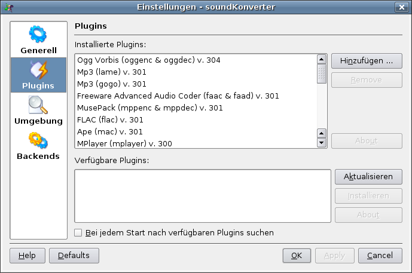Select Ogg Vorbis (oggenc & oggdec) plugin
Viewport: 412px width, 273px height.
pos(196,60)
